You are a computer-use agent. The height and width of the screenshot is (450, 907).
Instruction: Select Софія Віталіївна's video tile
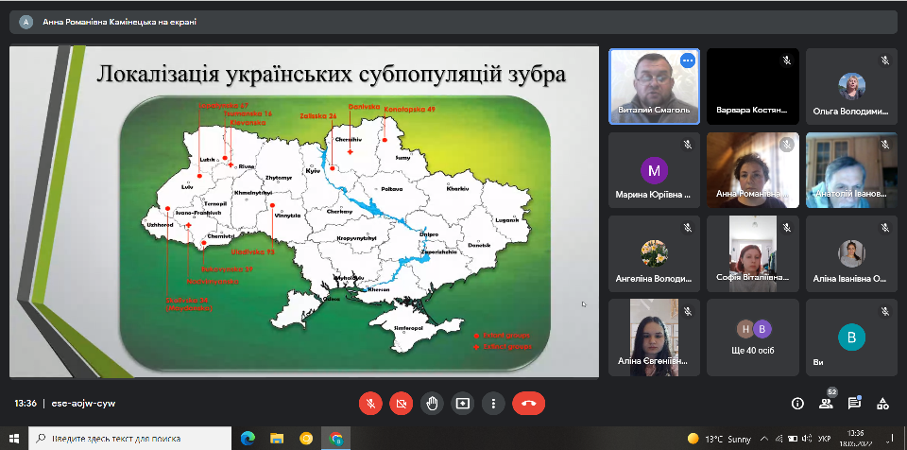click(753, 253)
